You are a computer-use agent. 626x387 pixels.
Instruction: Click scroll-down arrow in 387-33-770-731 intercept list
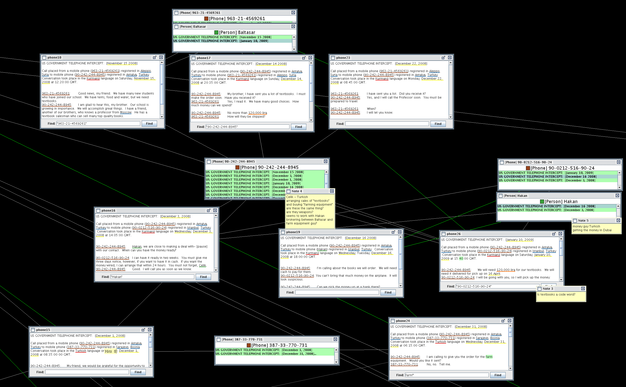click(336, 362)
